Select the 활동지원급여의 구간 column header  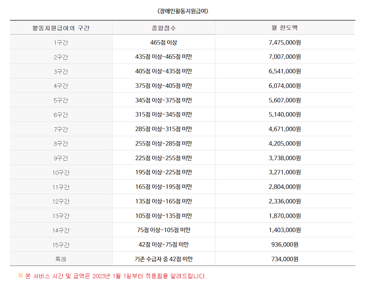pyautogui.click(x=61, y=27)
